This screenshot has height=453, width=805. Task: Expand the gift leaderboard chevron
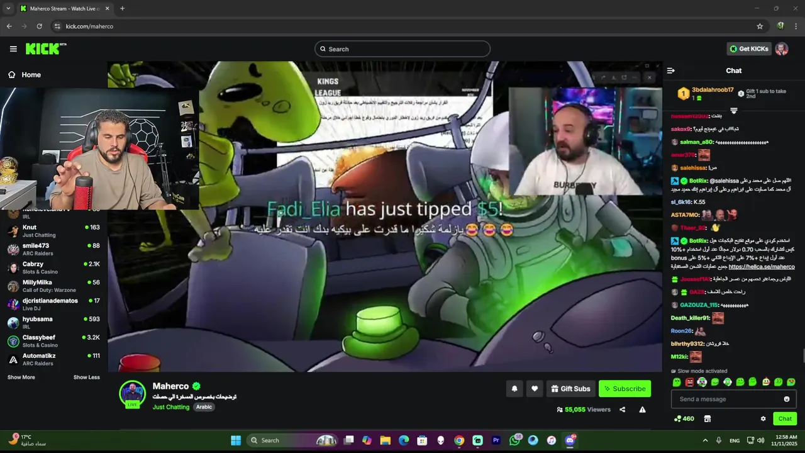pyautogui.click(x=733, y=111)
